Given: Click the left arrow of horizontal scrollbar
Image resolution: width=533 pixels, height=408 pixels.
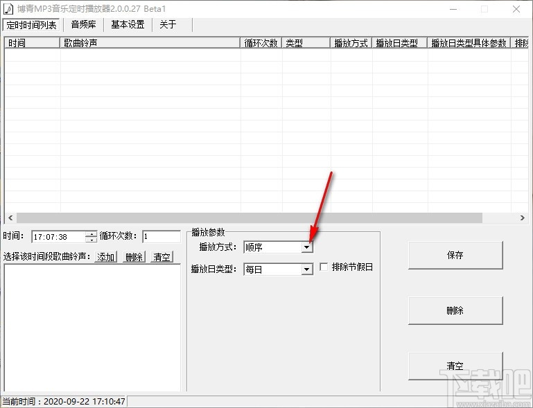Looking at the screenshot, I should (x=10, y=218).
